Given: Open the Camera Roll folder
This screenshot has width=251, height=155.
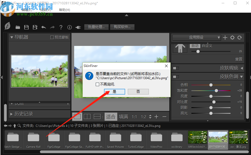Looking at the screenshot, I should pyautogui.click(x=33, y=140).
